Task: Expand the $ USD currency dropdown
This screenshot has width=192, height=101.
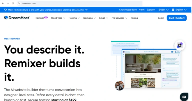Action: point(163,10)
